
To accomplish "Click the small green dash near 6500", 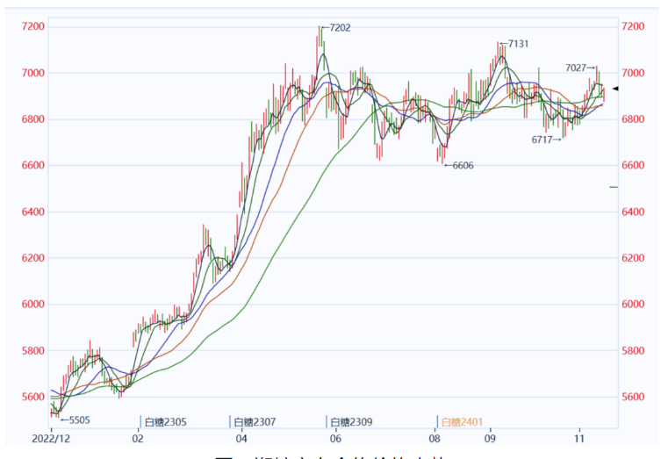I will click(614, 187).
